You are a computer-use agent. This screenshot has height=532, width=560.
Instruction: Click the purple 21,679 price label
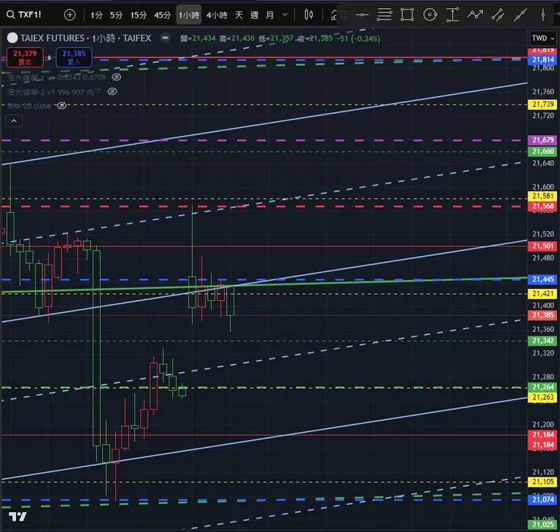coord(543,140)
